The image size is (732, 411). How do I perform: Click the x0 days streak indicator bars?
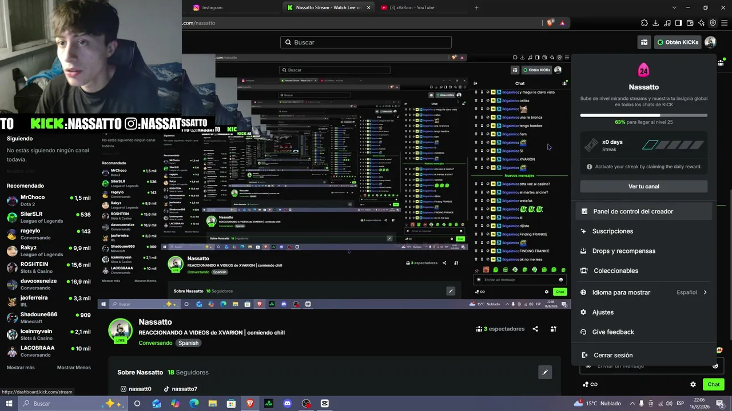[x=673, y=145]
